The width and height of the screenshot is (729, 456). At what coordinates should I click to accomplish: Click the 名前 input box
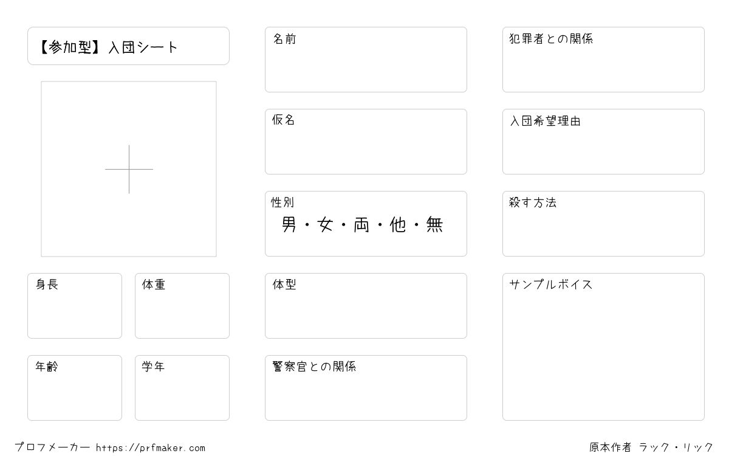pos(366,60)
